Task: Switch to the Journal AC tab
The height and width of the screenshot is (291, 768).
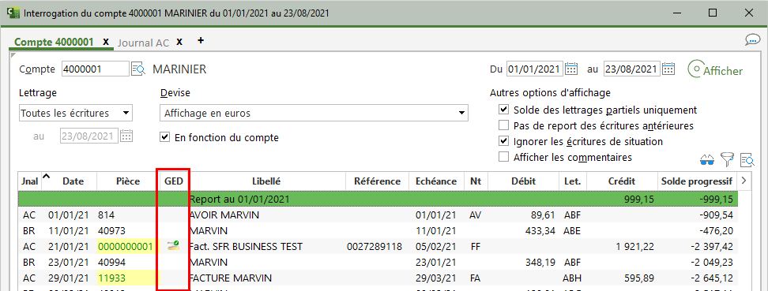Action: click(x=144, y=43)
